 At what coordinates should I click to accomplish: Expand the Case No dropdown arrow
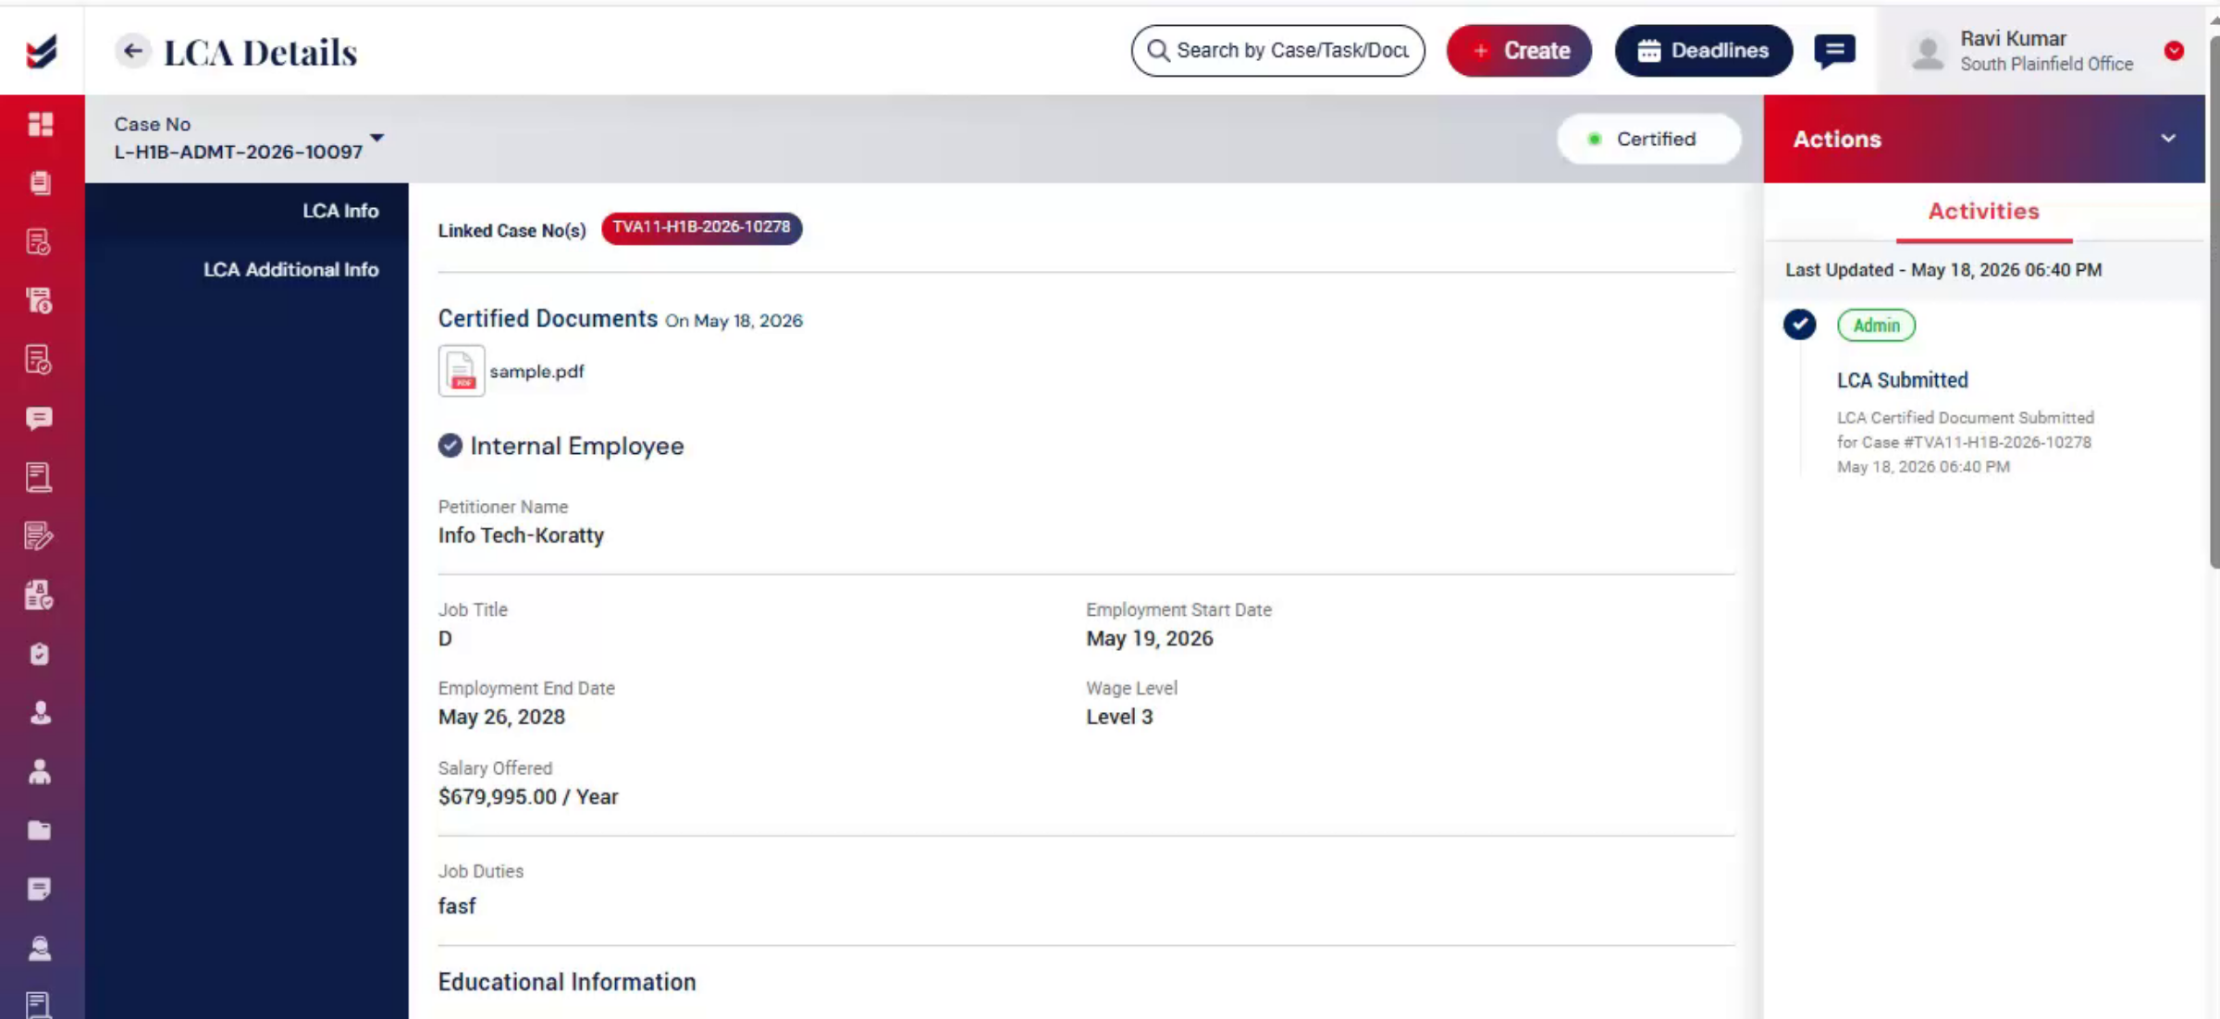376,137
